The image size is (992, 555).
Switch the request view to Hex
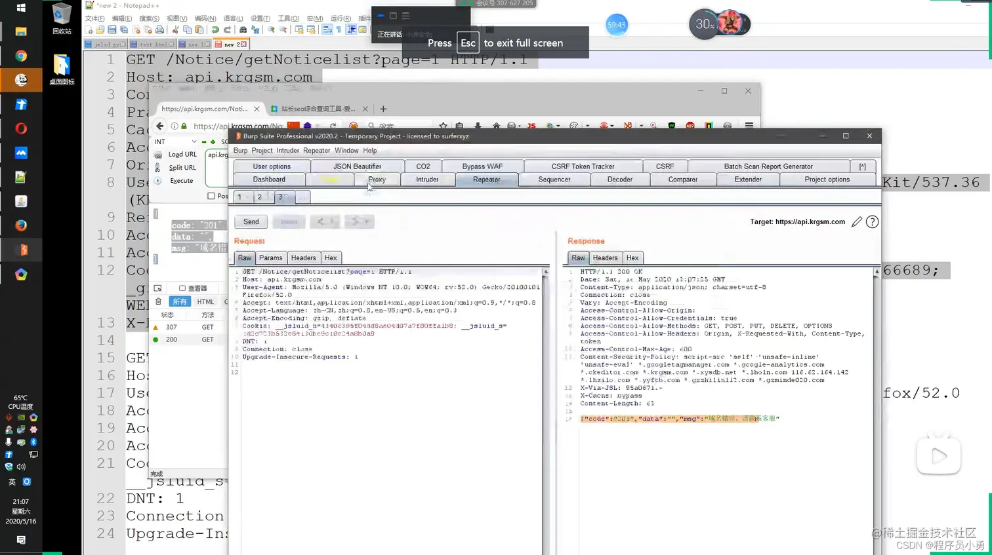[331, 258]
